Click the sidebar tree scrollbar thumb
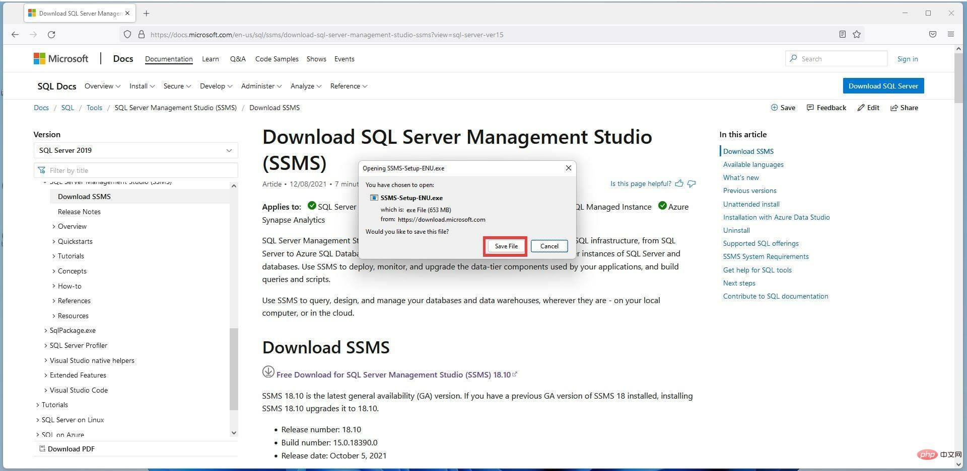Image resolution: width=967 pixels, height=471 pixels. pos(234,369)
